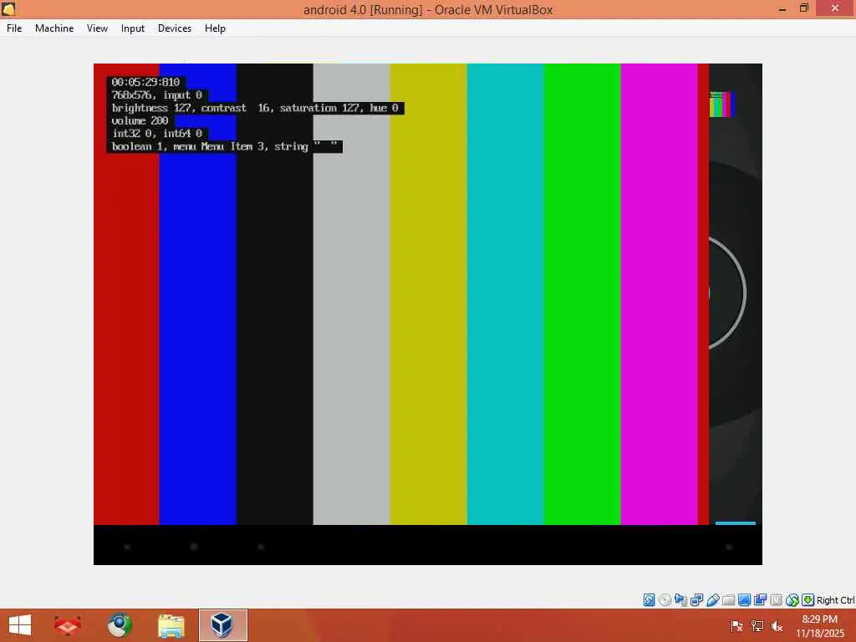
Task: Click the Right Ctrl host key label
Action: (835, 600)
